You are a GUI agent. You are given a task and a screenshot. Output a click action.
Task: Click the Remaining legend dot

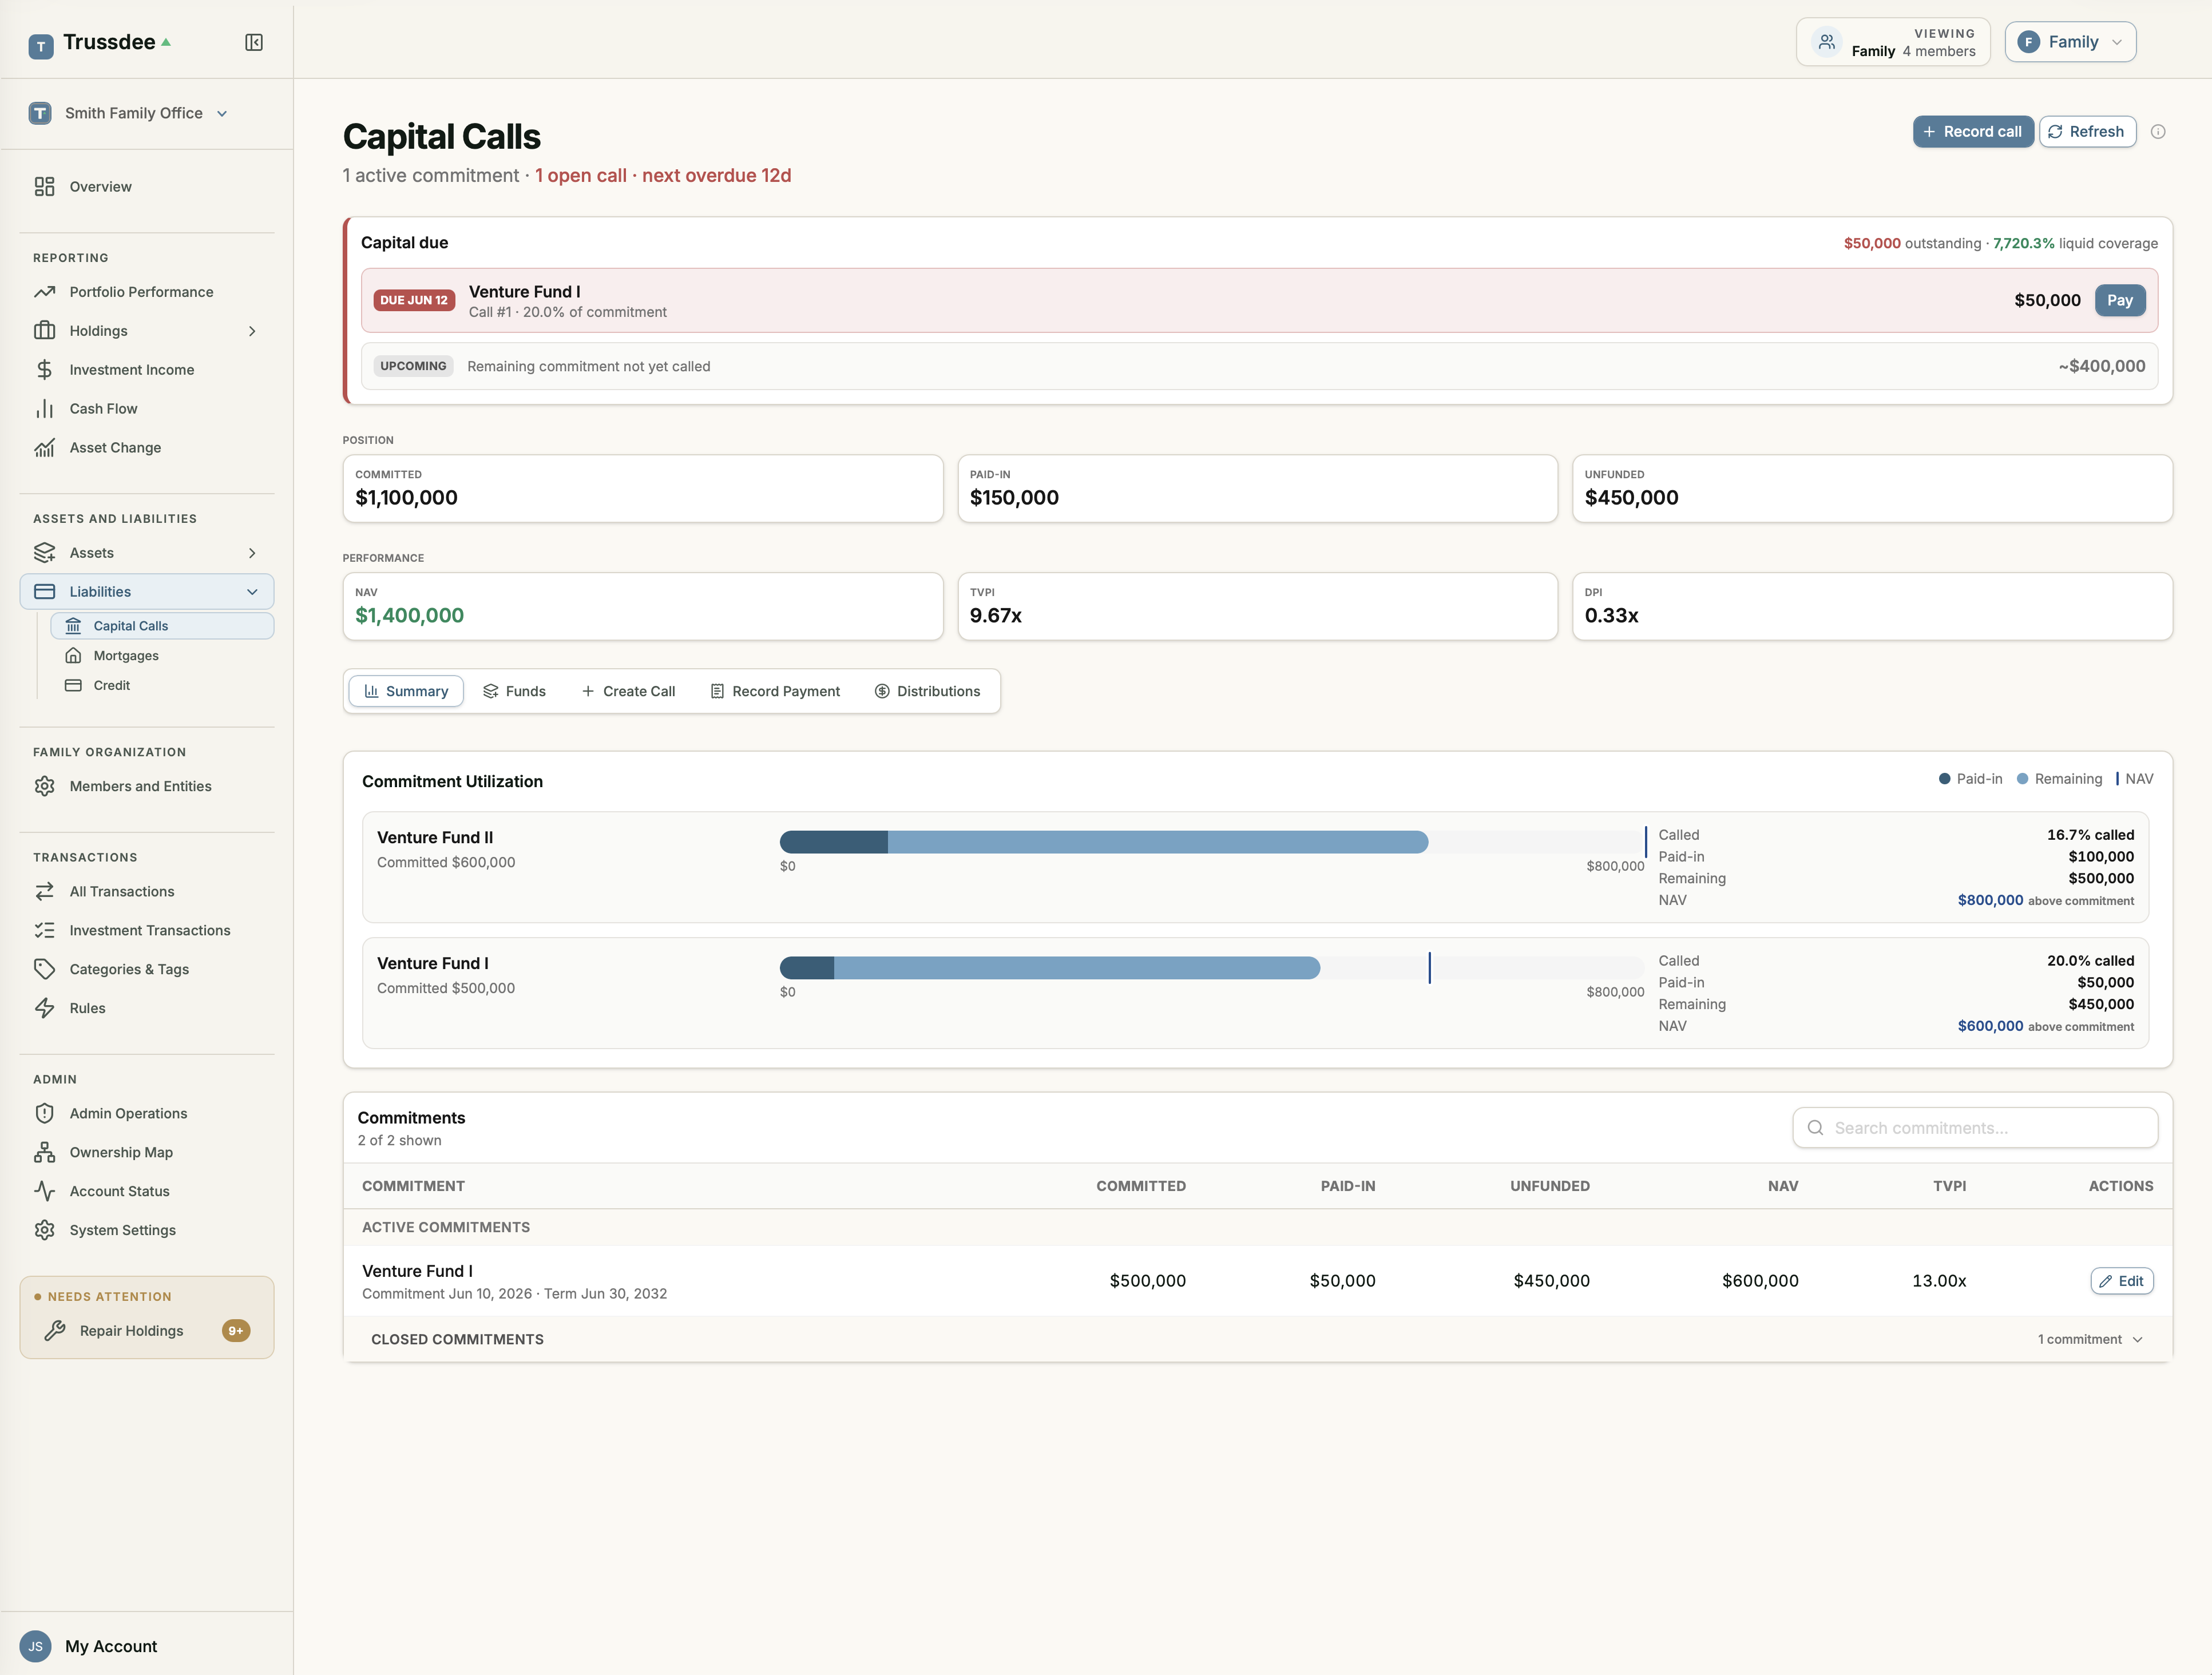(2022, 780)
